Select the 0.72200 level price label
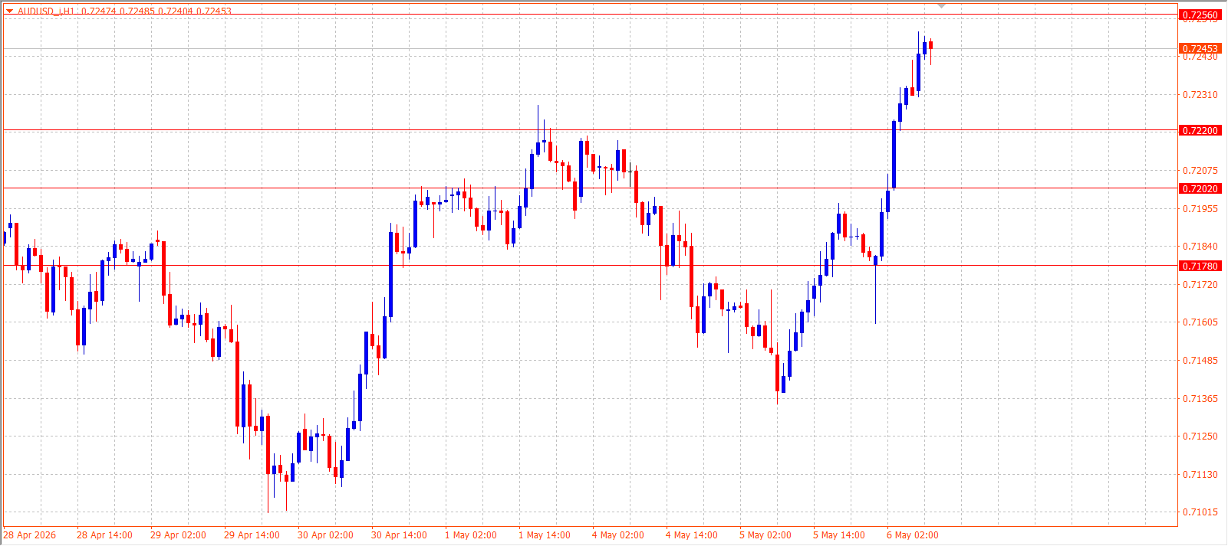This screenshot has height=546, width=1228. [x=1200, y=131]
